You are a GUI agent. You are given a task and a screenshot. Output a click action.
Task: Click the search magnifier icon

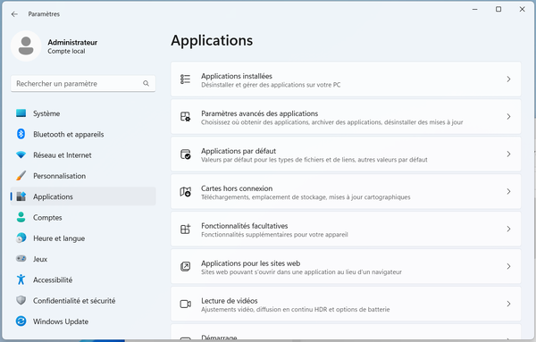[x=146, y=83]
